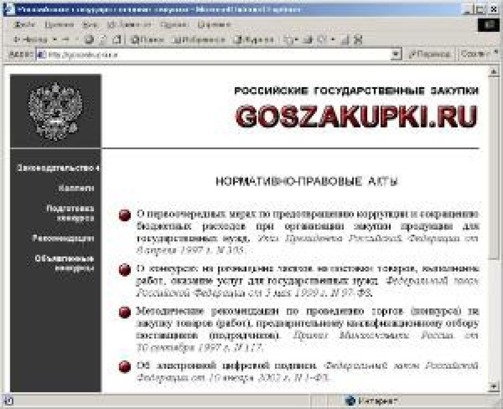The height and width of the screenshot is (409, 503).
Task: Open the Справка menu
Action: [x=214, y=25]
